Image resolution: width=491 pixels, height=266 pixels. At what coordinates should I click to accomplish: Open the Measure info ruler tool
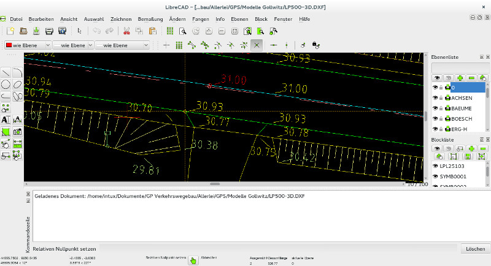click(18, 143)
